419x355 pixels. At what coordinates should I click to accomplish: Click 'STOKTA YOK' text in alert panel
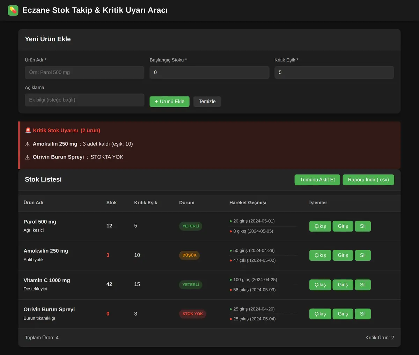107,157
